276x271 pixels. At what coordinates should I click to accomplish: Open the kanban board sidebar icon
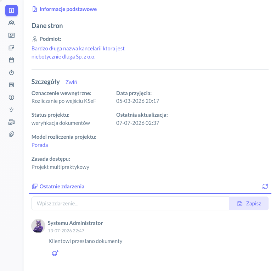point(11,85)
